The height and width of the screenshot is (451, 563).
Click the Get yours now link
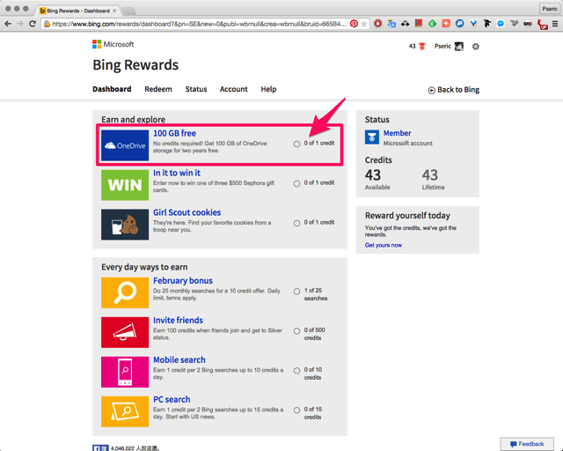coord(384,245)
